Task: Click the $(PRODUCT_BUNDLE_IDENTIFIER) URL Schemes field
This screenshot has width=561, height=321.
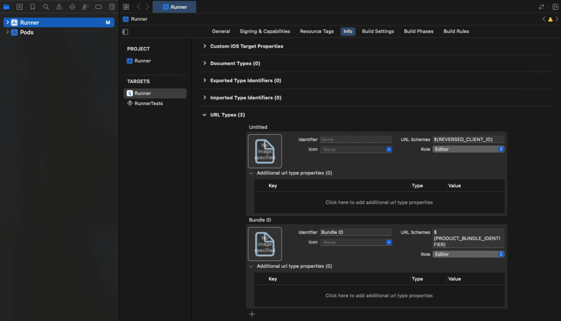Action: (x=468, y=238)
